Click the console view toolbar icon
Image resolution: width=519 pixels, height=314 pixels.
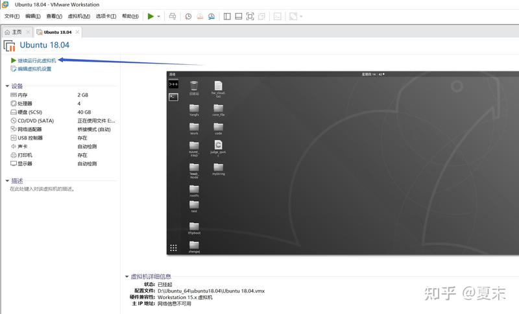(278, 16)
